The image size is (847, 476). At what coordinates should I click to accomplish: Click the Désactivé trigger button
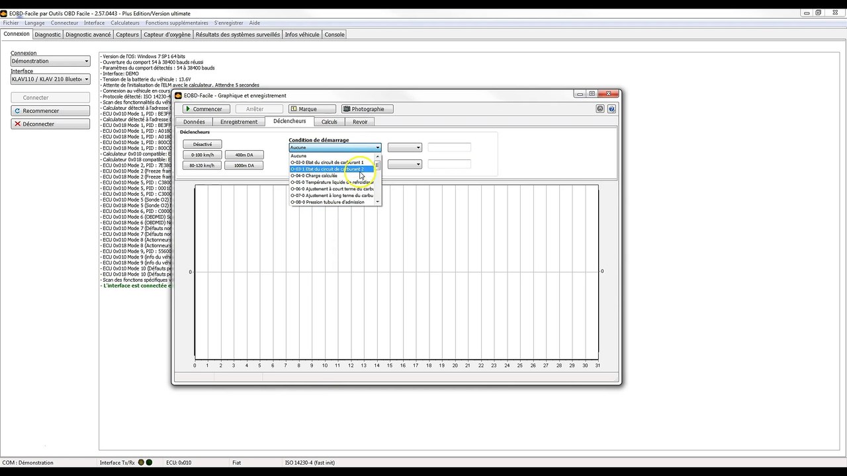(202, 144)
